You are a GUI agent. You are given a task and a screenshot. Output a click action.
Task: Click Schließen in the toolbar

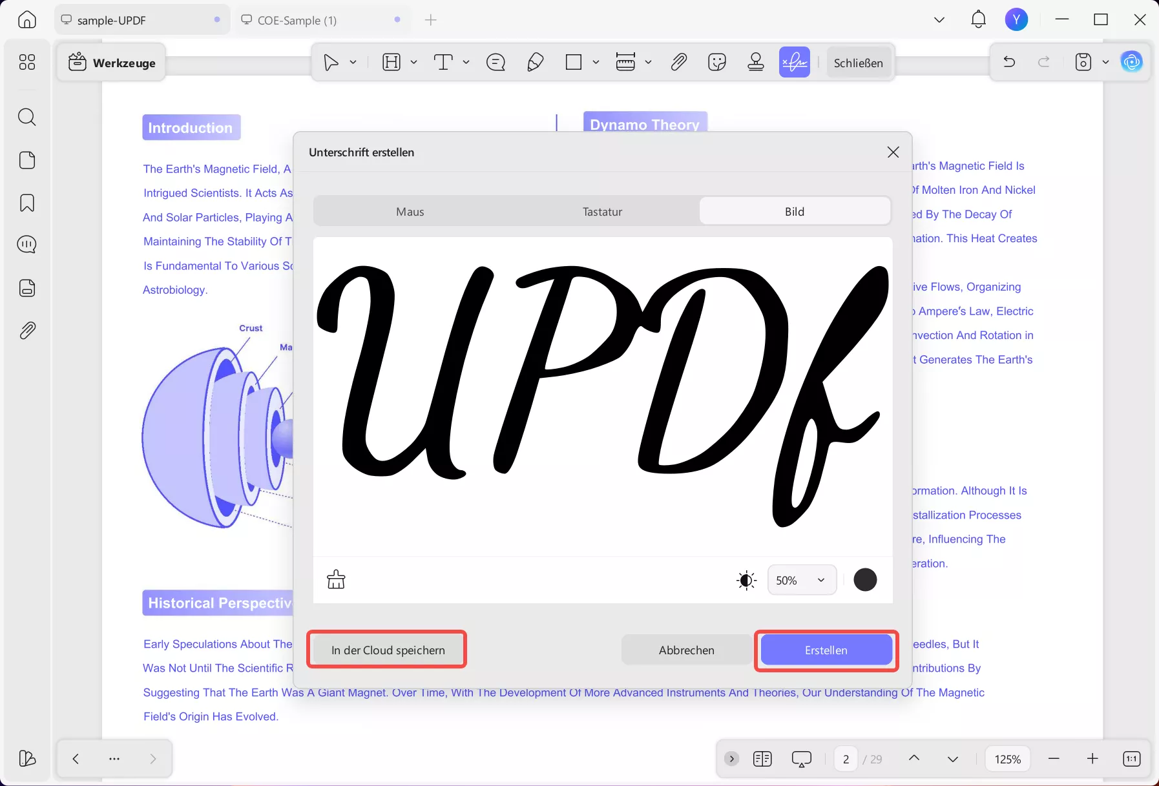pos(858,63)
